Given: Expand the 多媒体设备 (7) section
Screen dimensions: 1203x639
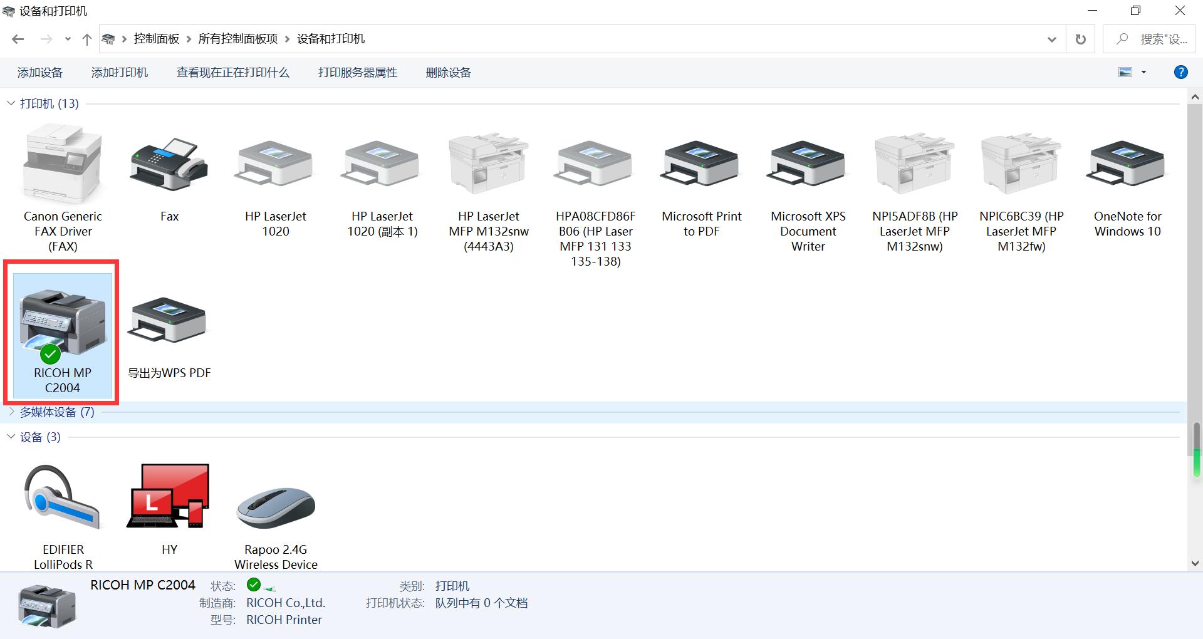Looking at the screenshot, I should (x=11, y=412).
